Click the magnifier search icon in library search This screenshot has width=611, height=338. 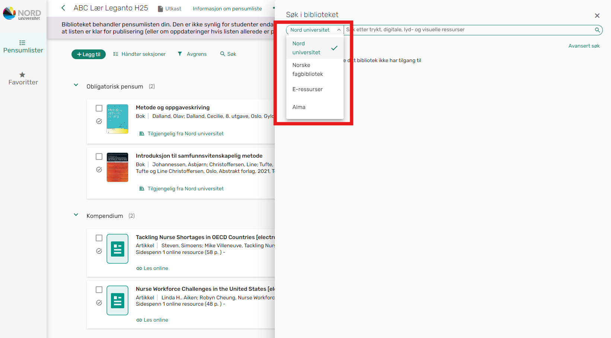coord(597,30)
